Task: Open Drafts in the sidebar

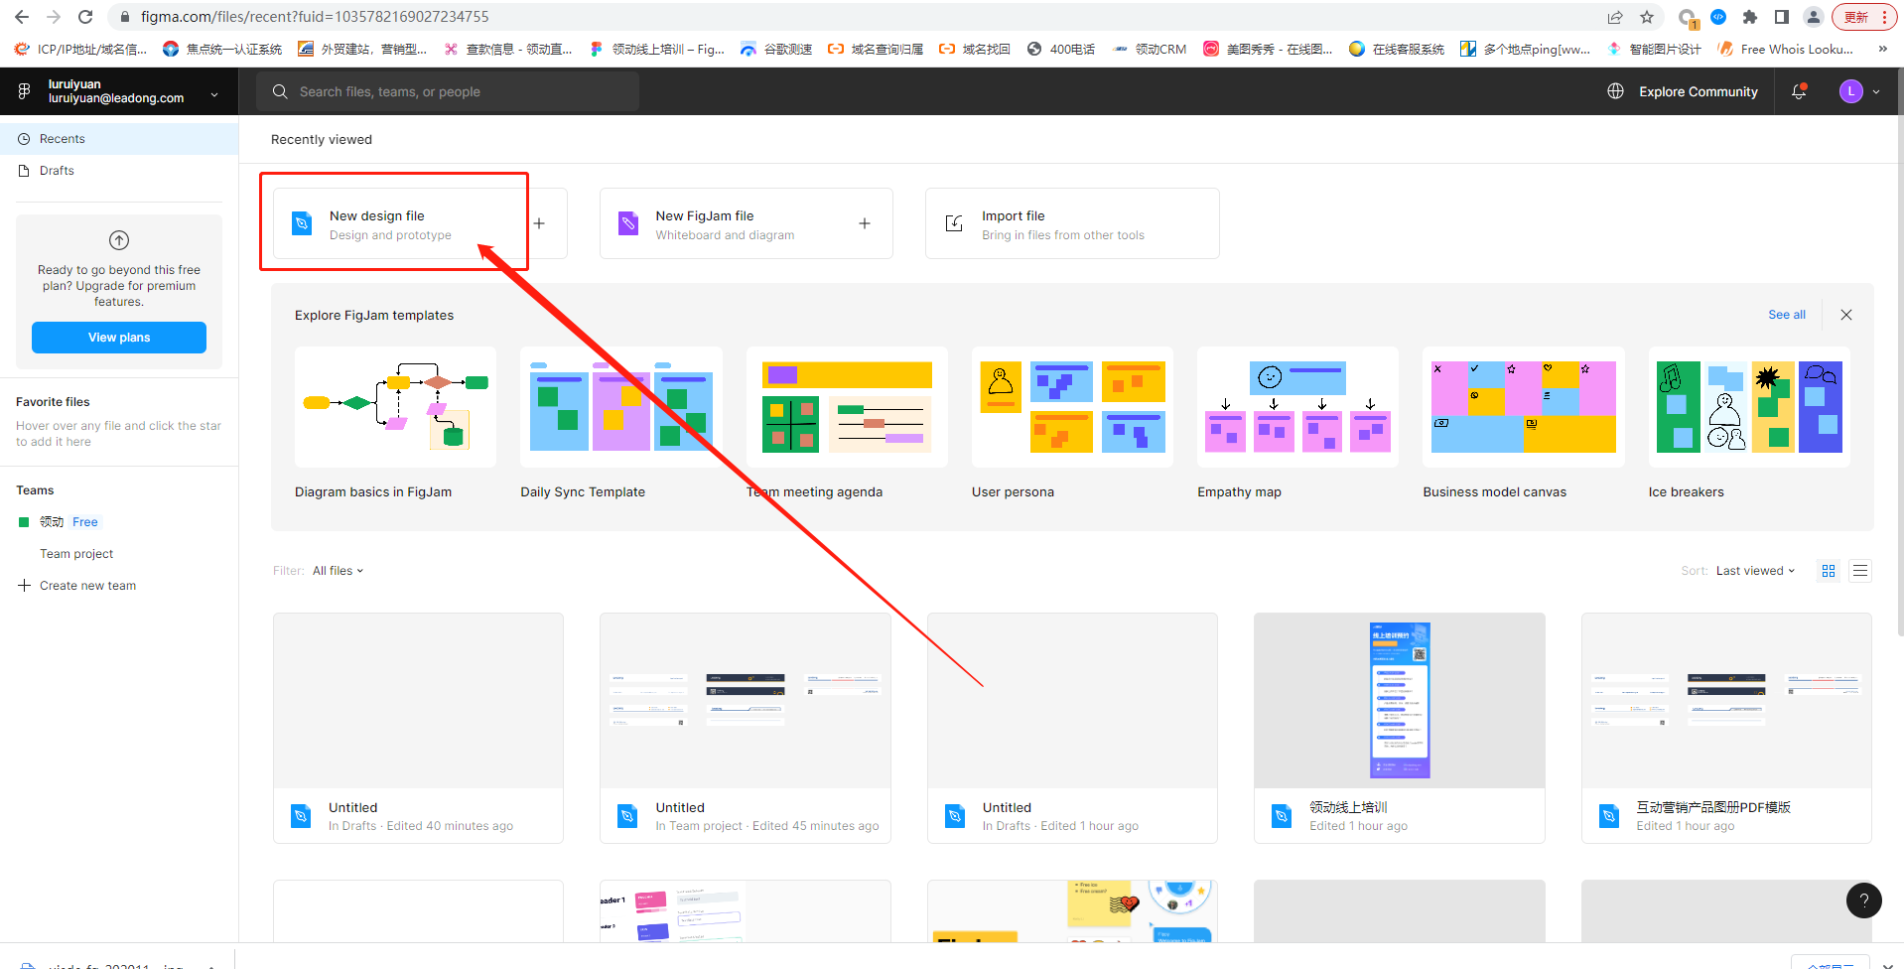Action: click(x=57, y=171)
